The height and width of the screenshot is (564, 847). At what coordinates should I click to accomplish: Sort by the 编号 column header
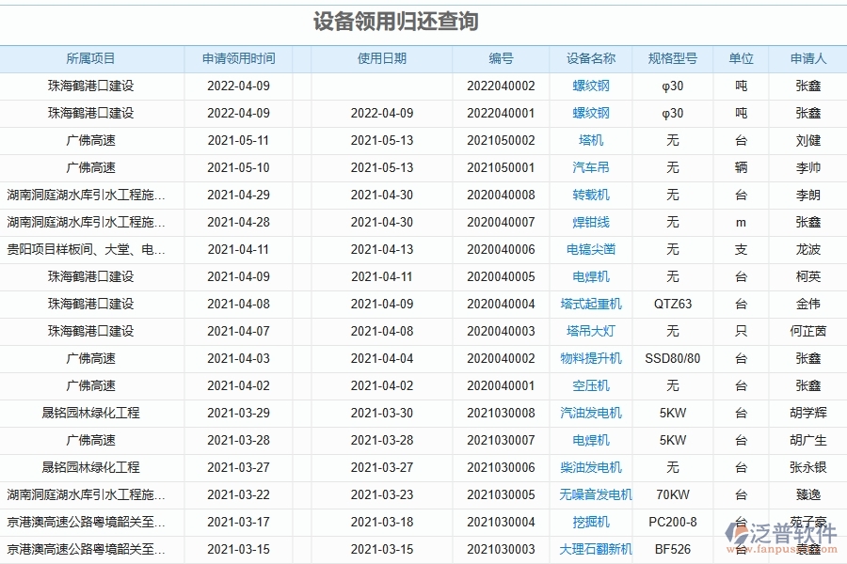coord(503,58)
